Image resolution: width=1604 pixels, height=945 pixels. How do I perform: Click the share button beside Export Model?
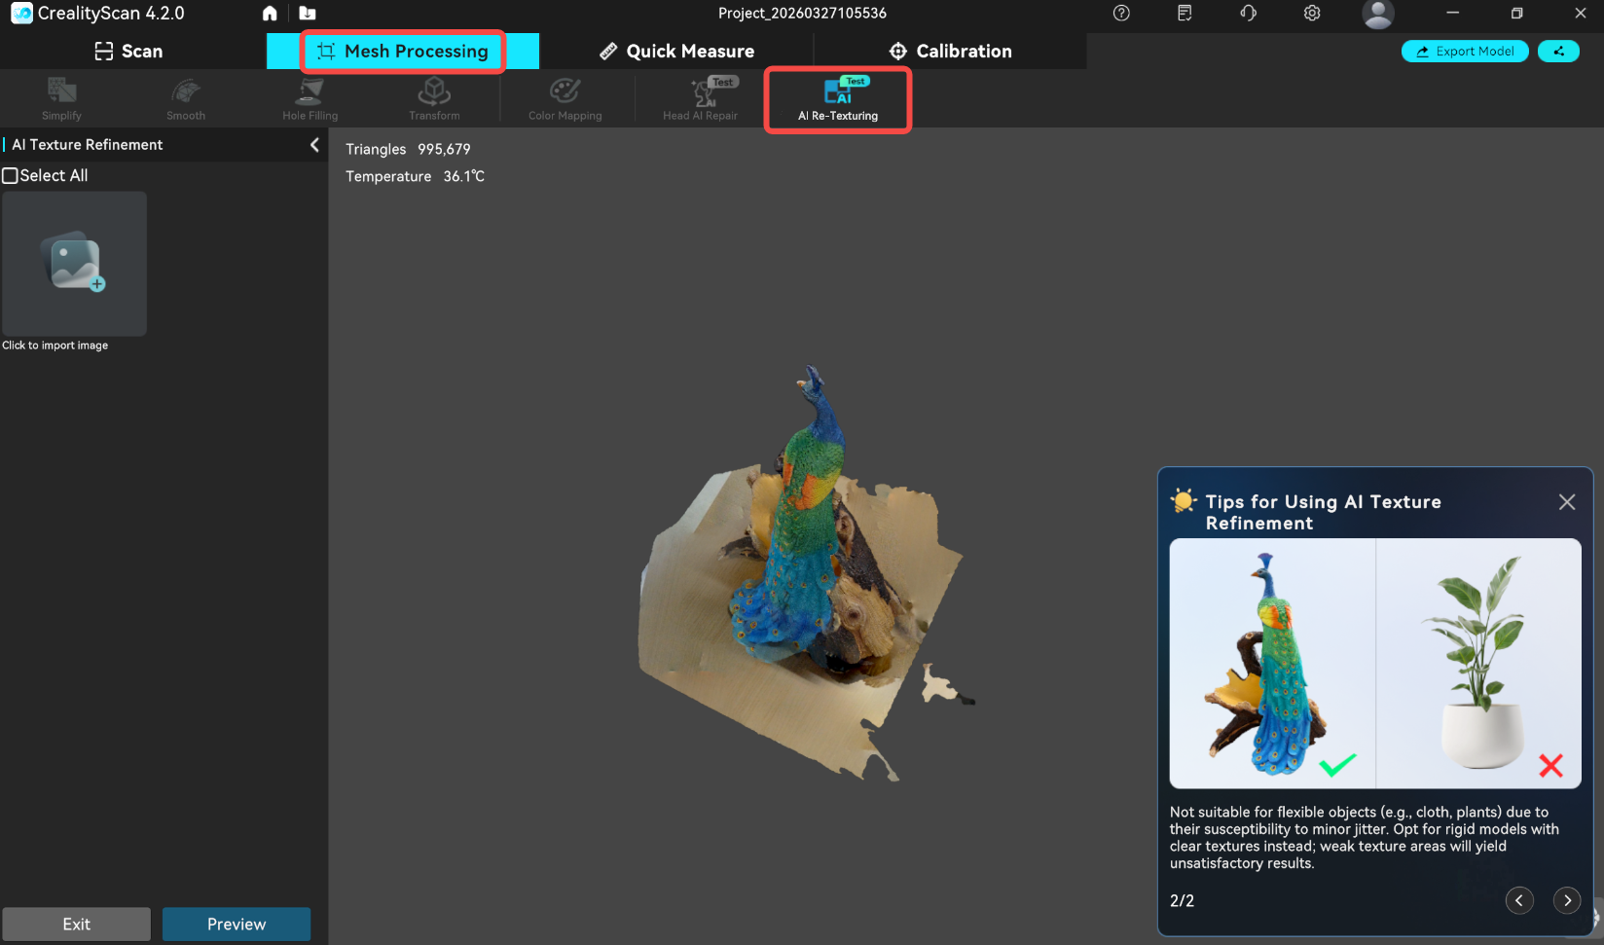[1558, 52]
